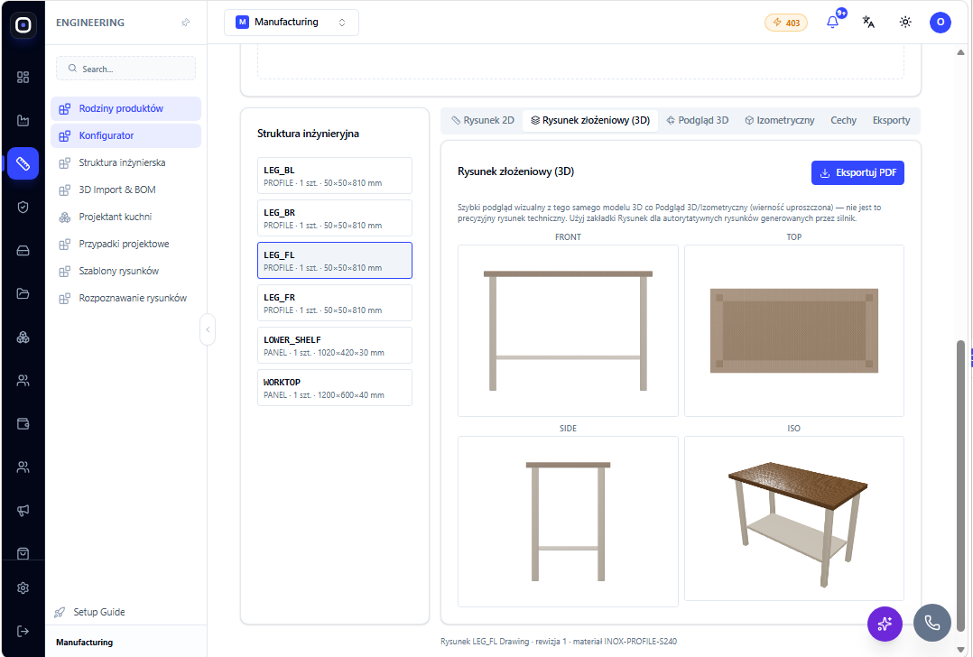The image size is (973, 657).
Task: Switch to the Podgląd 3D tab
Action: [x=698, y=120]
